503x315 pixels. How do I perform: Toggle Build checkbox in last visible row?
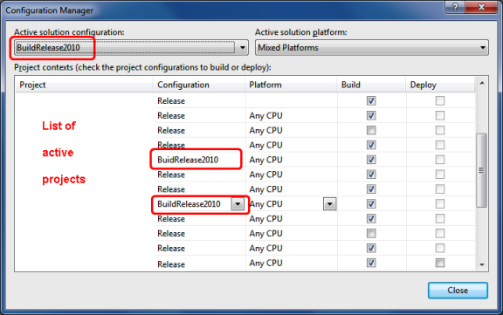pos(371,264)
